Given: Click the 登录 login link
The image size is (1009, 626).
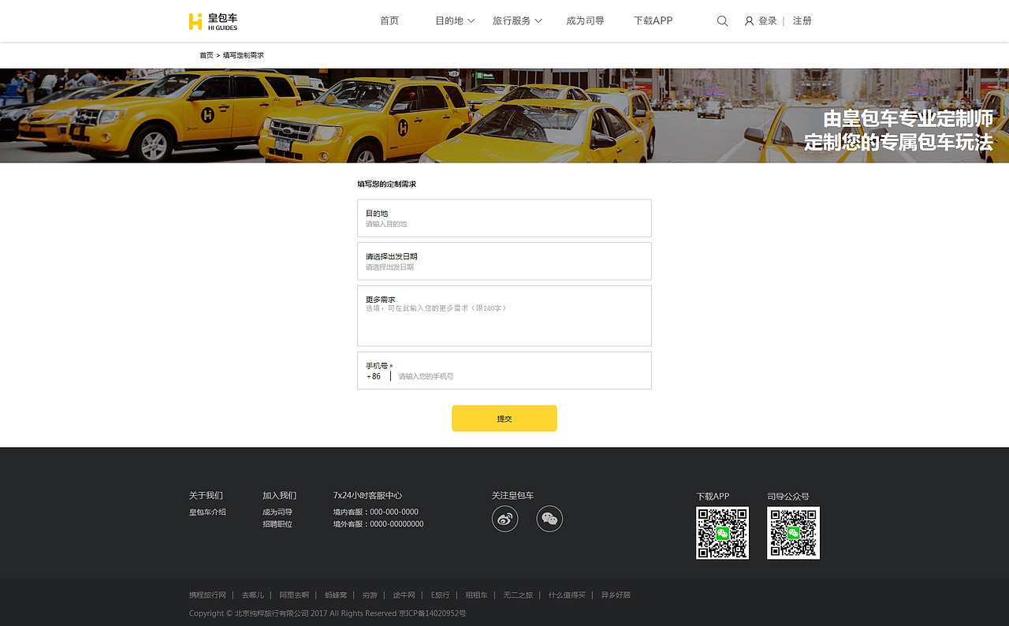Looking at the screenshot, I should pos(768,21).
